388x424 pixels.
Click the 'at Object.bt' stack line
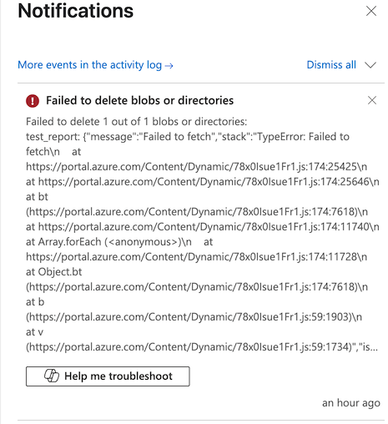click(54, 272)
